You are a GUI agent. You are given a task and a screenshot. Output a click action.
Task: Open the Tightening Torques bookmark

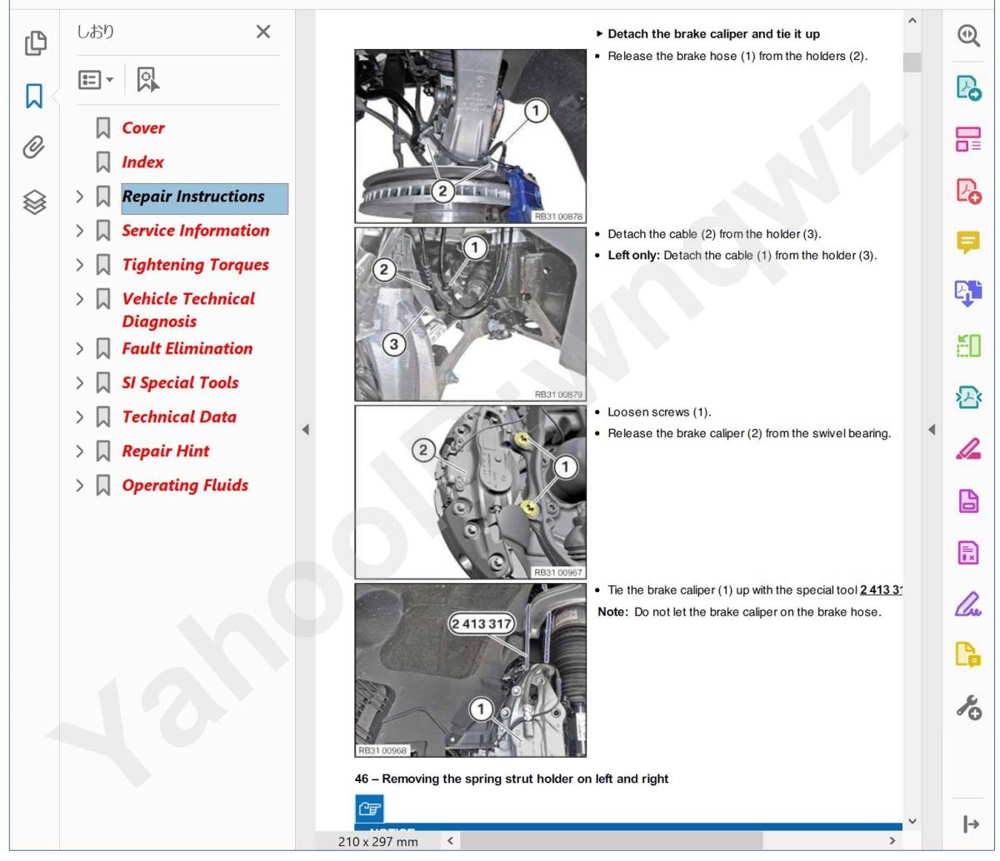pyautogui.click(x=196, y=265)
